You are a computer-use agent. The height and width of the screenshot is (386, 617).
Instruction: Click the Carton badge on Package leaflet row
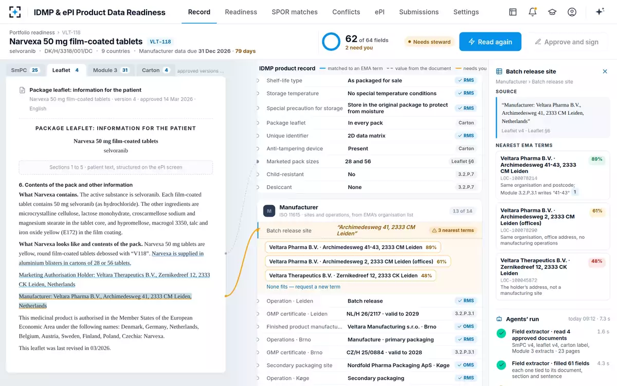(x=466, y=123)
